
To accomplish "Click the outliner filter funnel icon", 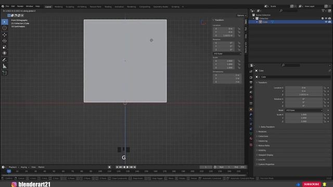I will 323,10.
